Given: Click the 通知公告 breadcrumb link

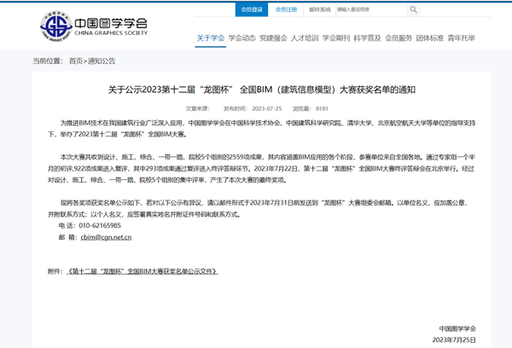Looking at the screenshot, I should (x=102, y=61).
